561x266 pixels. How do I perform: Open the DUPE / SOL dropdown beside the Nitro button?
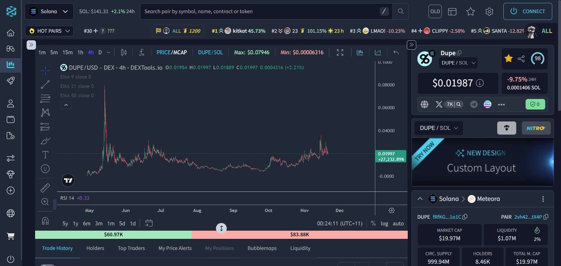pyautogui.click(x=438, y=128)
